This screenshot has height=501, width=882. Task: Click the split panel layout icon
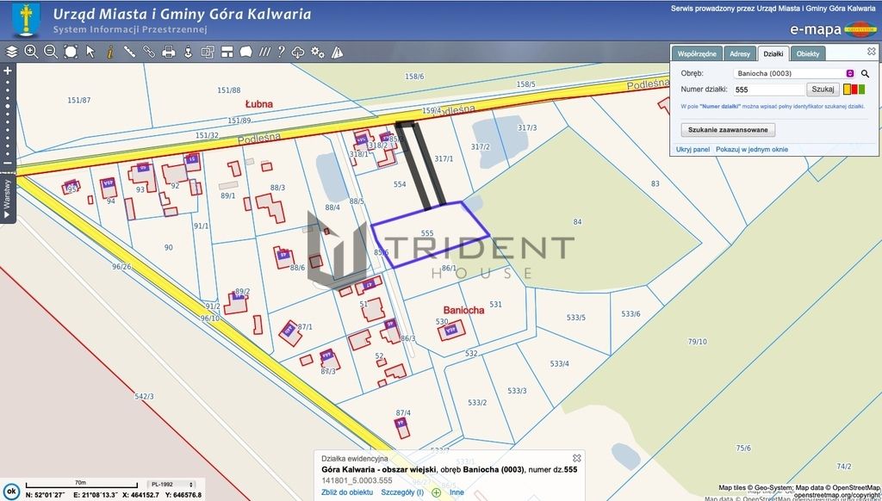point(227,53)
